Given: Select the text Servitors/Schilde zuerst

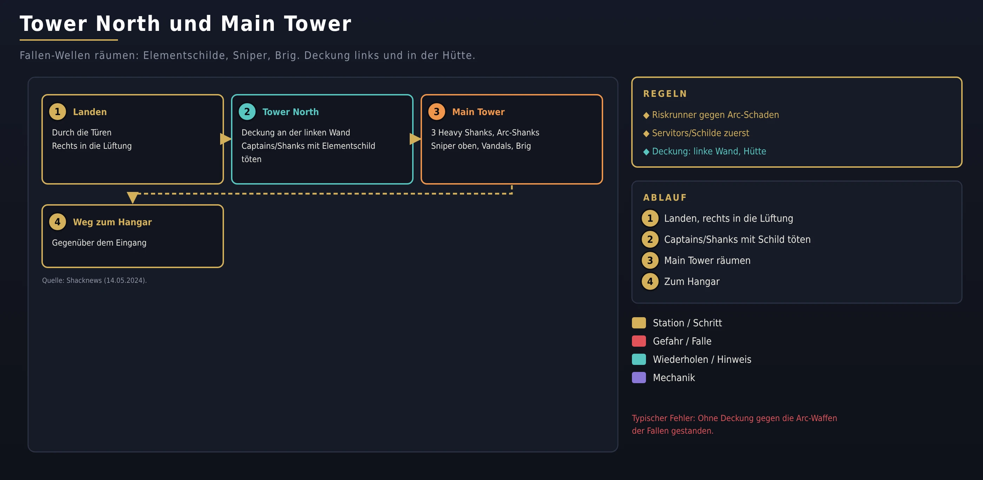Looking at the screenshot, I should click(700, 133).
